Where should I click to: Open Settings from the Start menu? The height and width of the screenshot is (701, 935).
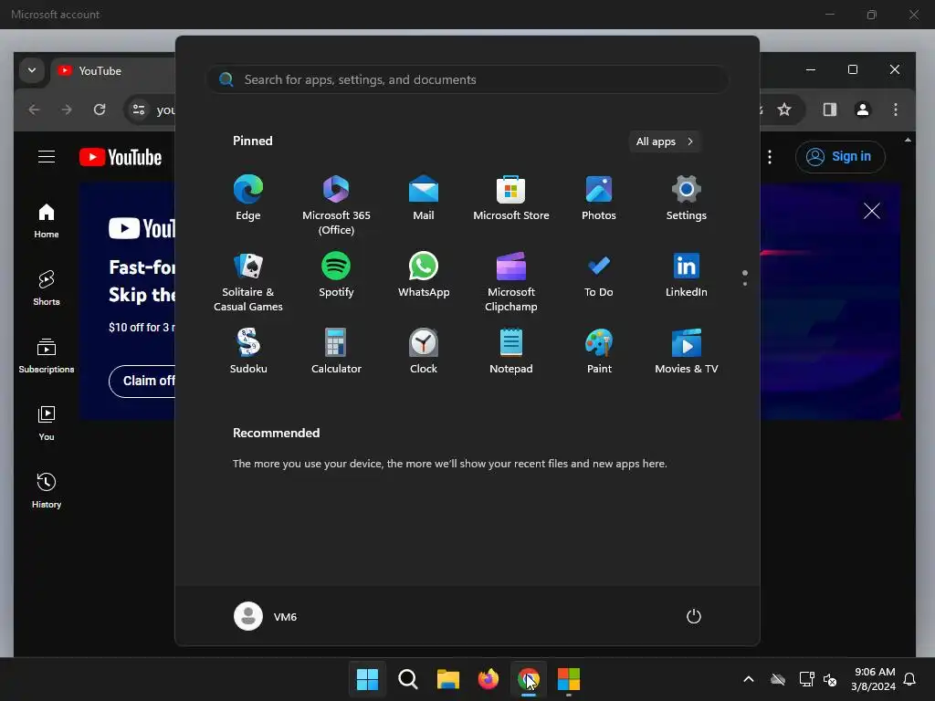pyautogui.click(x=687, y=198)
